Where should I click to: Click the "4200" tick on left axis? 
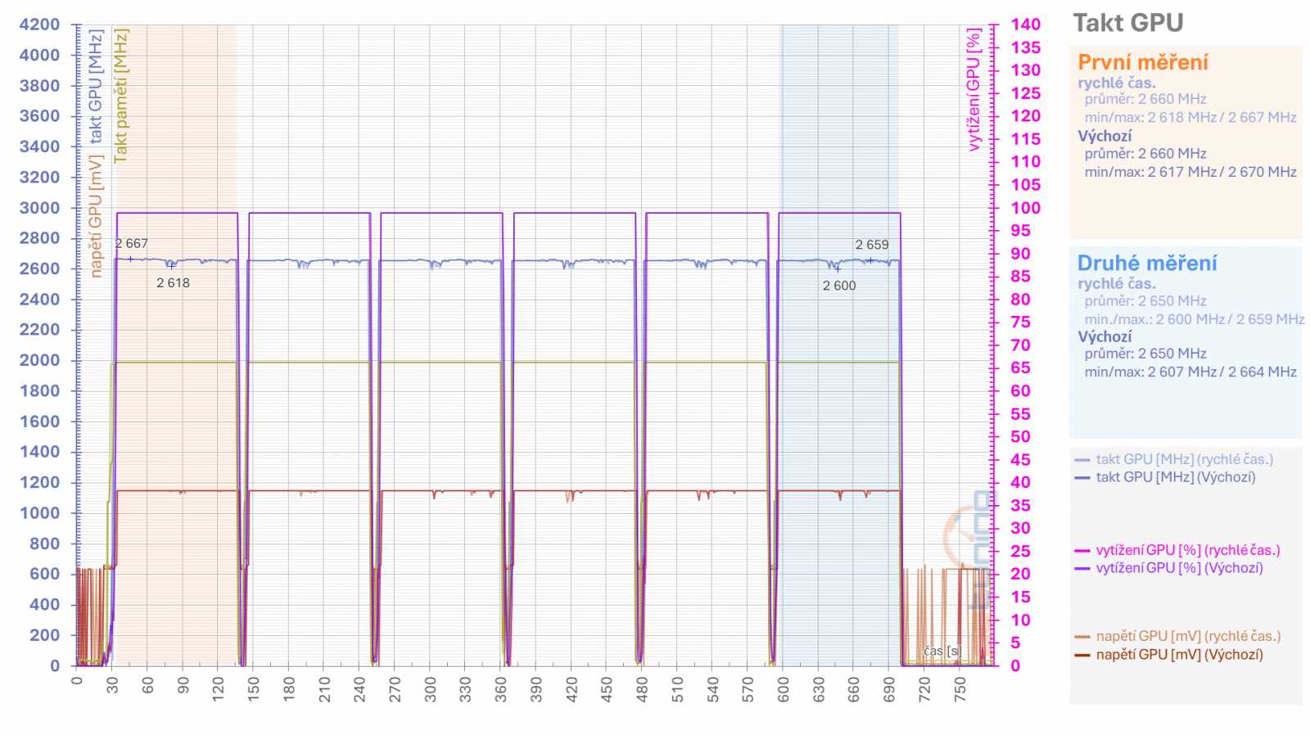(39, 25)
